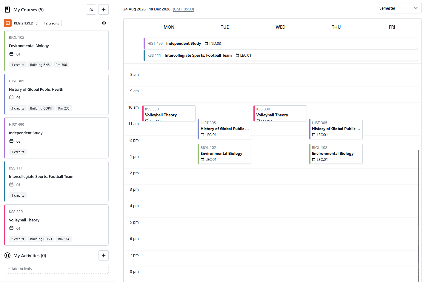
Task: Click the Rm 114 tag
Action: pyautogui.click(x=64, y=239)
